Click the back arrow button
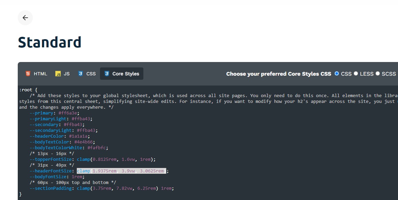 tap(25, 18)
